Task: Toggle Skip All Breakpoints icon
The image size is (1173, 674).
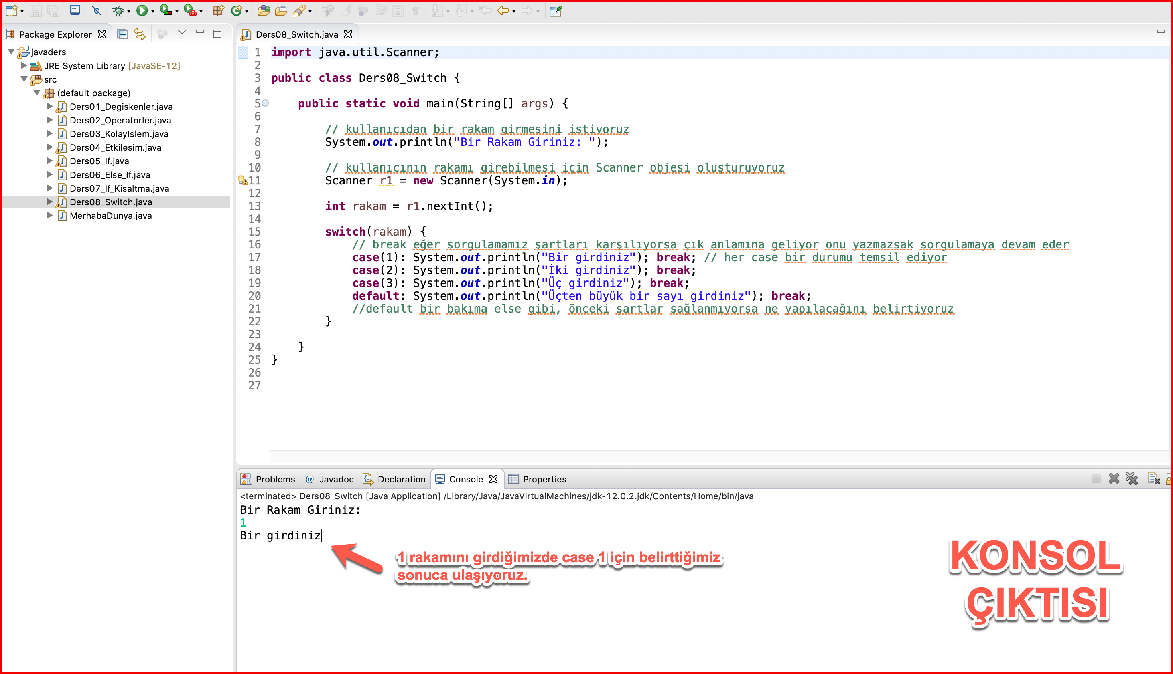Action: (96, 11)
